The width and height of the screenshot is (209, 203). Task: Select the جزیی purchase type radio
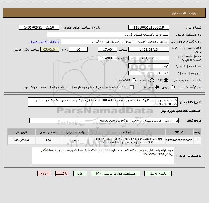[172, 87]
